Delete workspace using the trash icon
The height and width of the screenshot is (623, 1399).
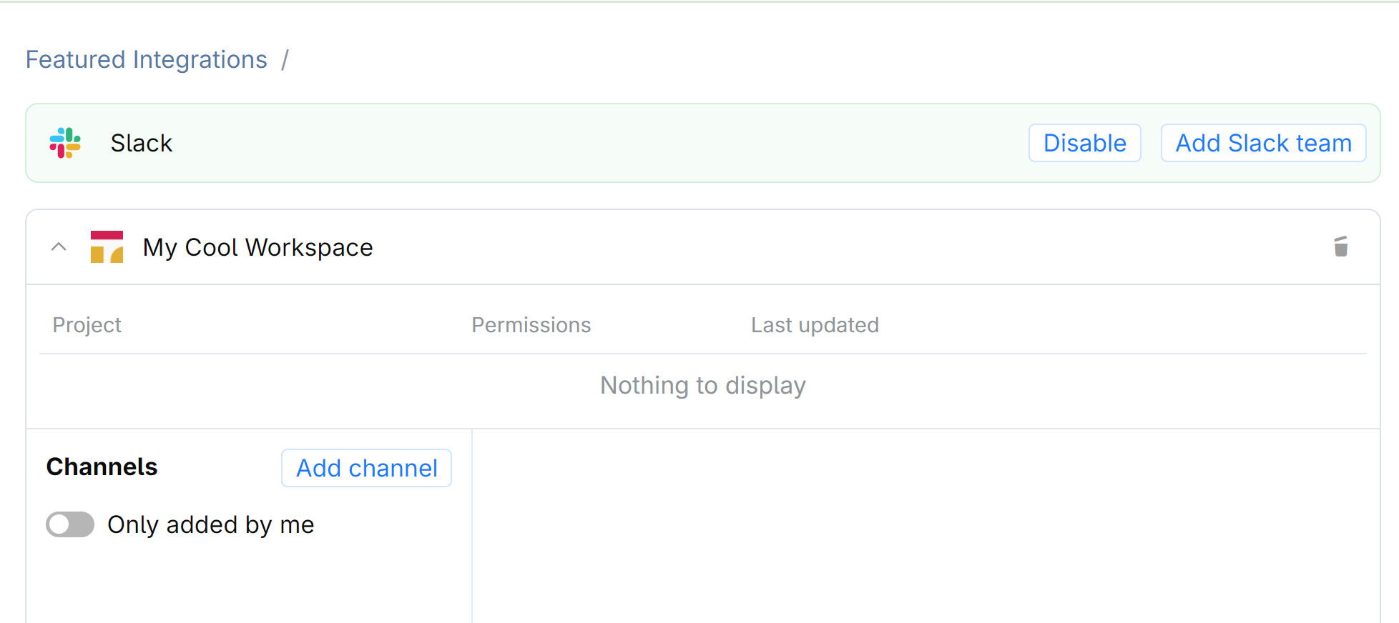pos(1340,246)
